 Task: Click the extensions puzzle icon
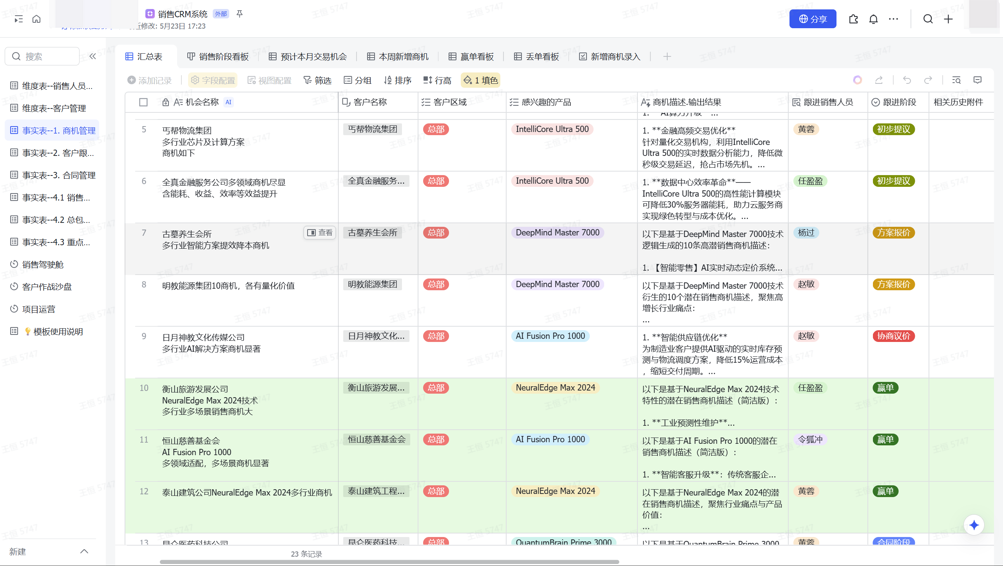pyautogui.click(x=853, y=19)
